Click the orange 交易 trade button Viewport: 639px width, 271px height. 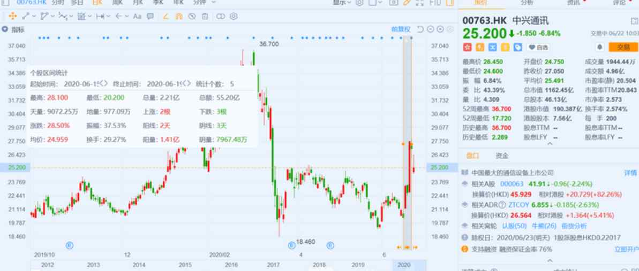(x=623, y=47)
